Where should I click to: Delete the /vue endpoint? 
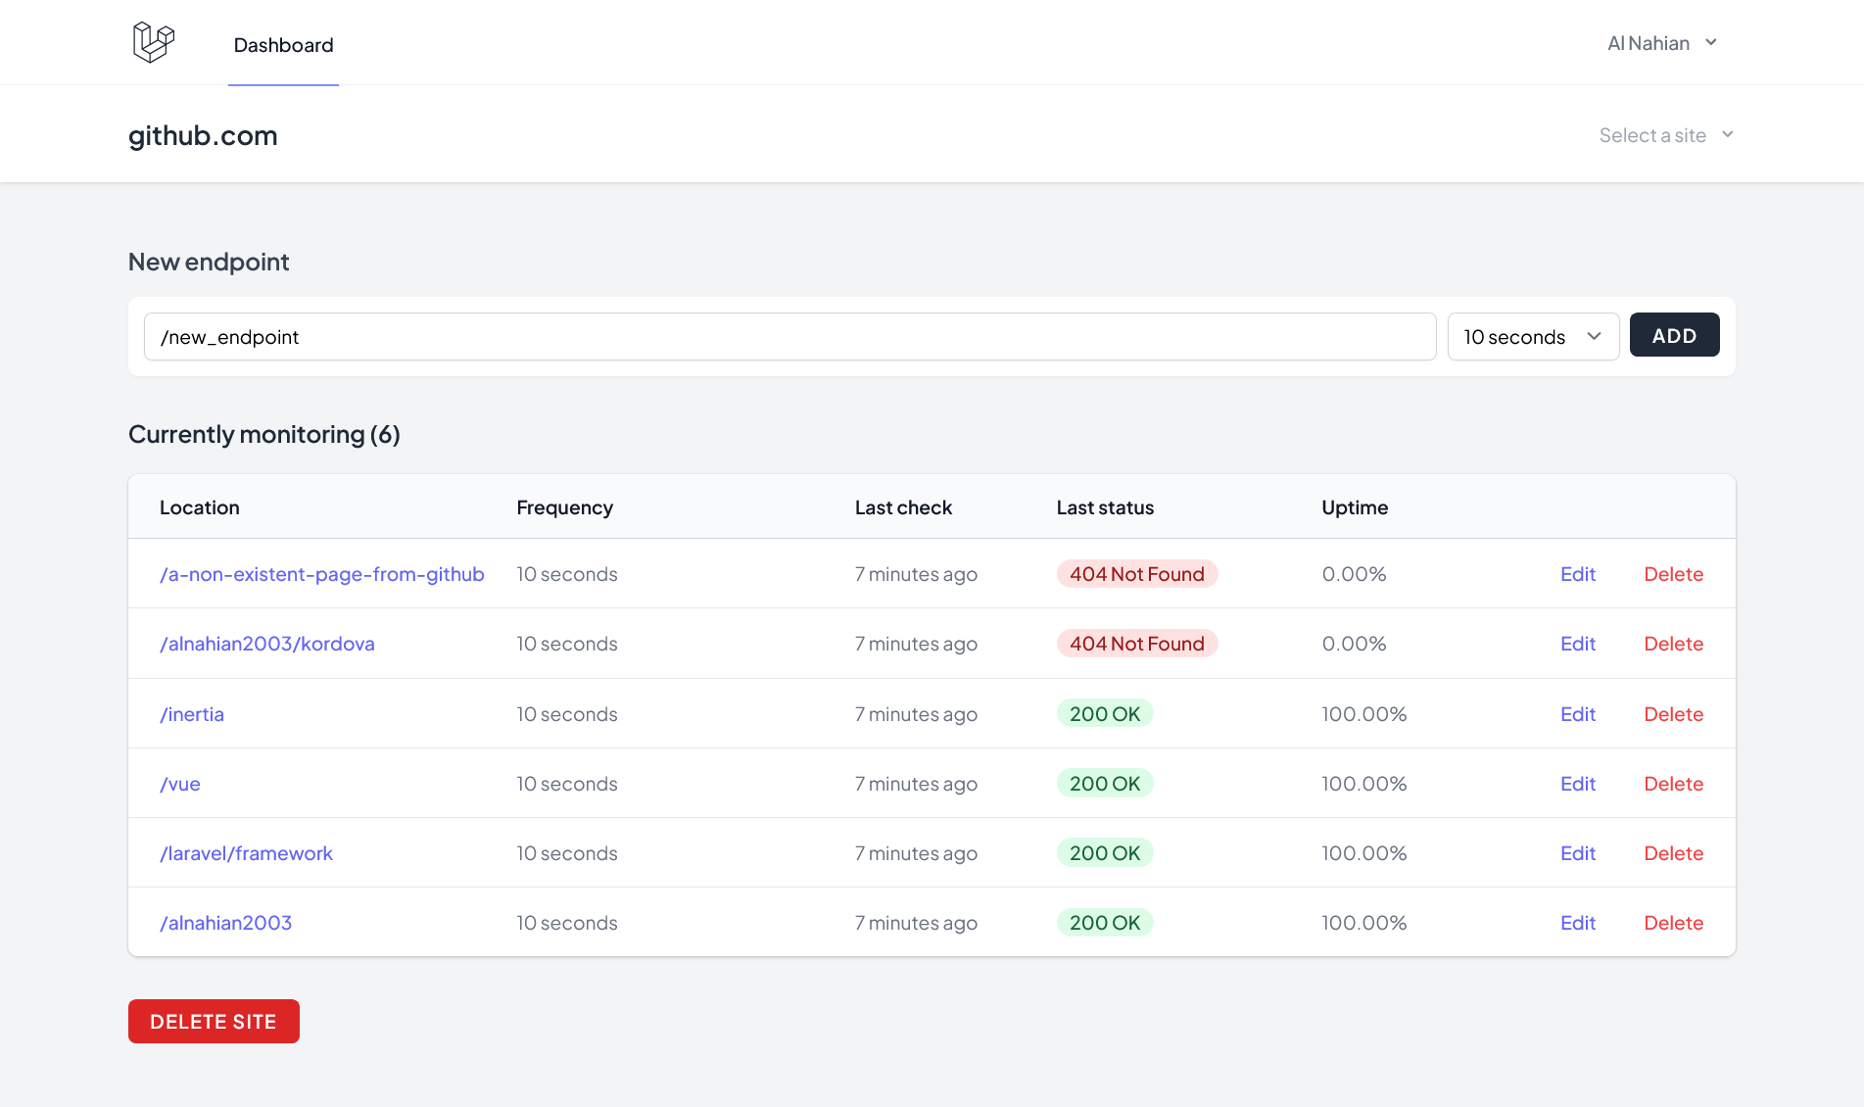1673,784
